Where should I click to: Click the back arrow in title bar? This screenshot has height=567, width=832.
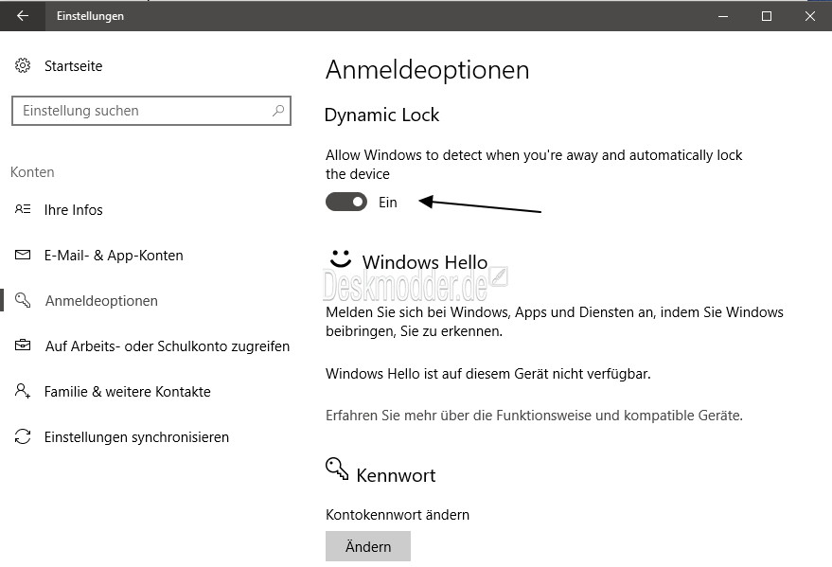tap(23, 16)
